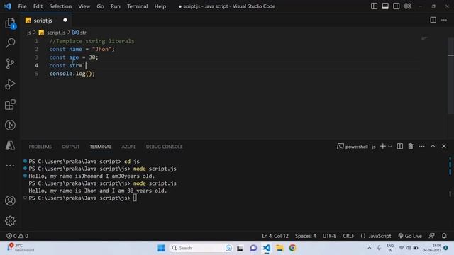Open the Azure view in activity bar
Image resolution: width=454 pixels, height=255 pixels.
(10, 145)
